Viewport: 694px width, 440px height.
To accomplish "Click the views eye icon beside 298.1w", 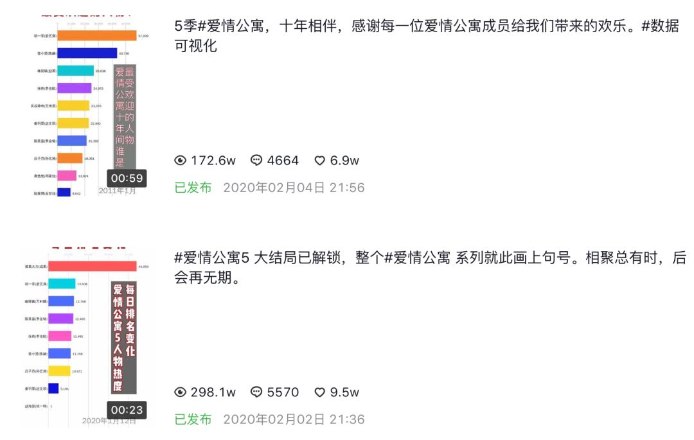I will pos(180,392).
